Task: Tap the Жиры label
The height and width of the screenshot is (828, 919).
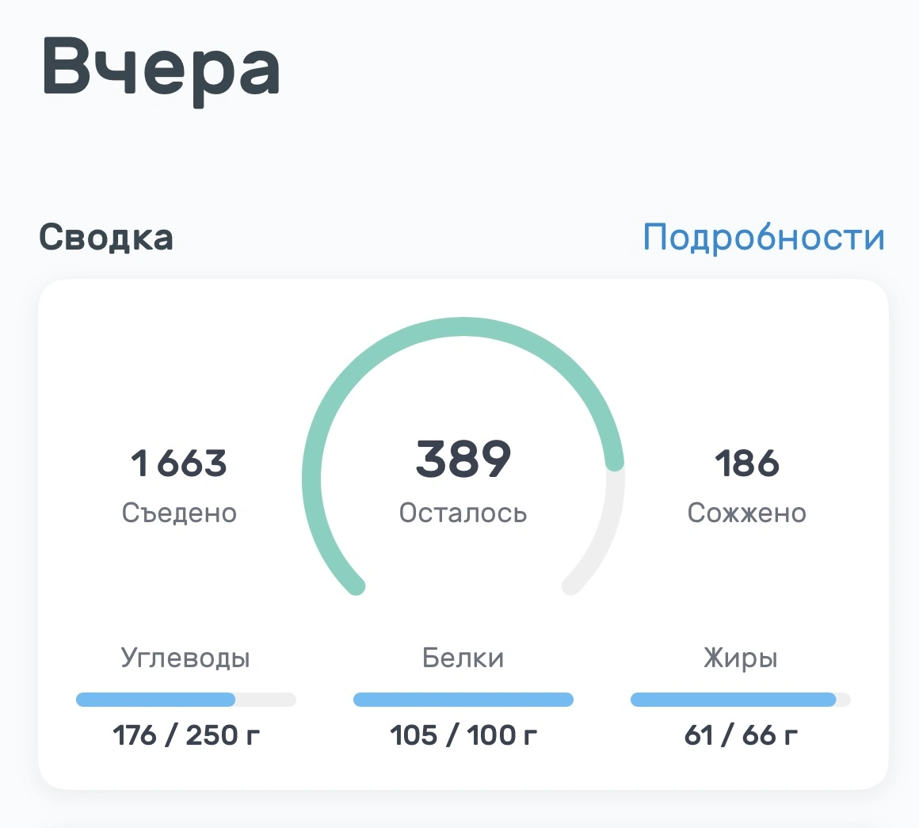Action: click(740, 658)
